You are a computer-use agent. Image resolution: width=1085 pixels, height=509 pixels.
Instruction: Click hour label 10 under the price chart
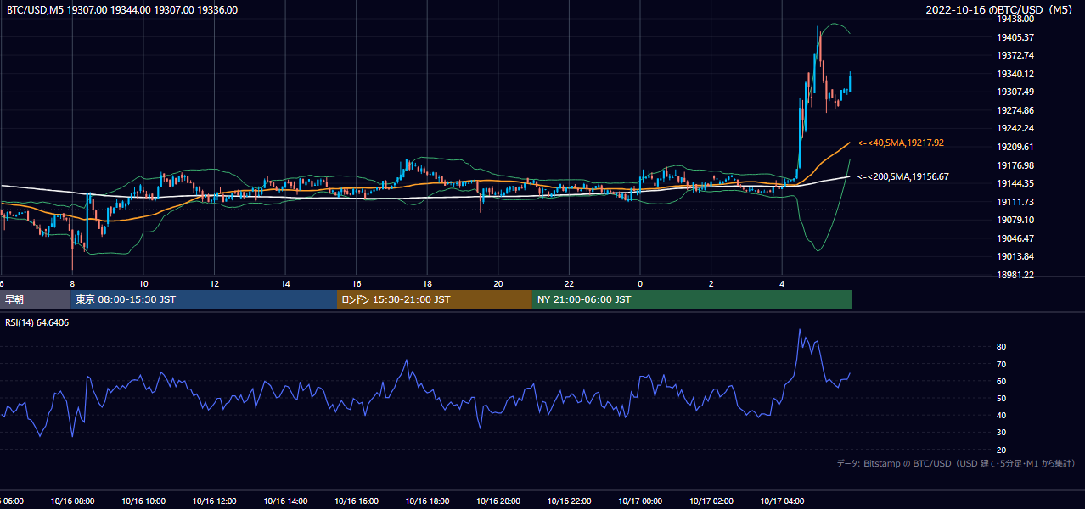coord(143,284)
